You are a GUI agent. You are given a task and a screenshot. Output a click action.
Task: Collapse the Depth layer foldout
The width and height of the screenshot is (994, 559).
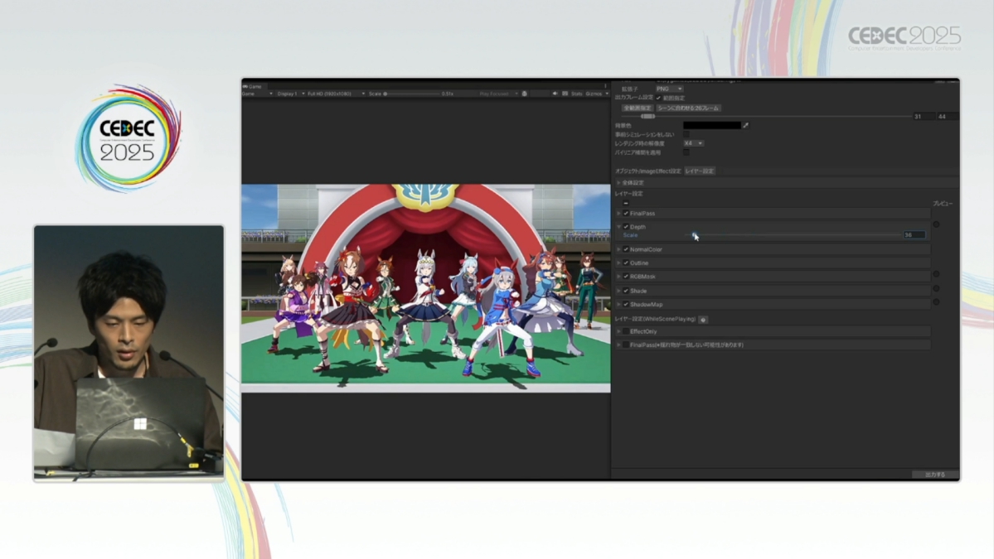[618, 227]
